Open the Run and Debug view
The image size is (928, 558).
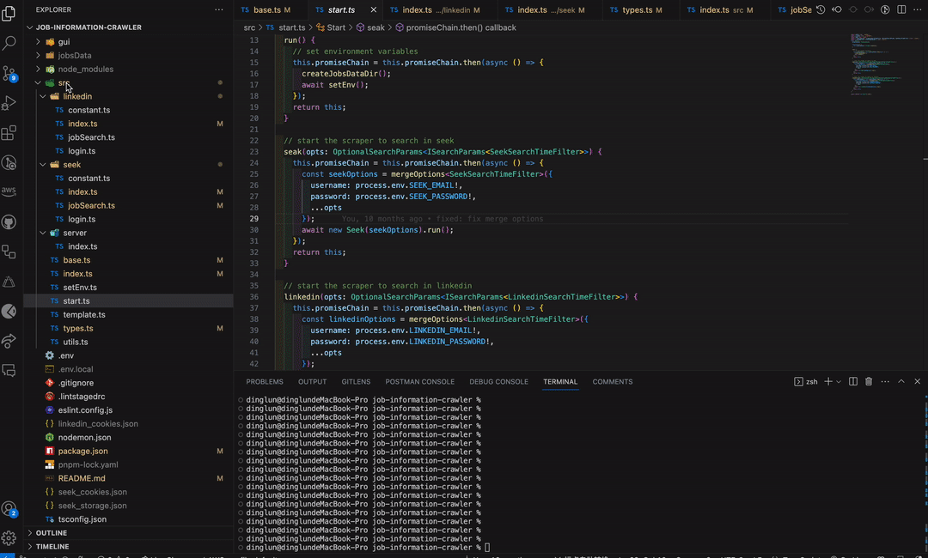click(x=9, y=103)
